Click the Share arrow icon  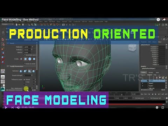click(164, 20)
